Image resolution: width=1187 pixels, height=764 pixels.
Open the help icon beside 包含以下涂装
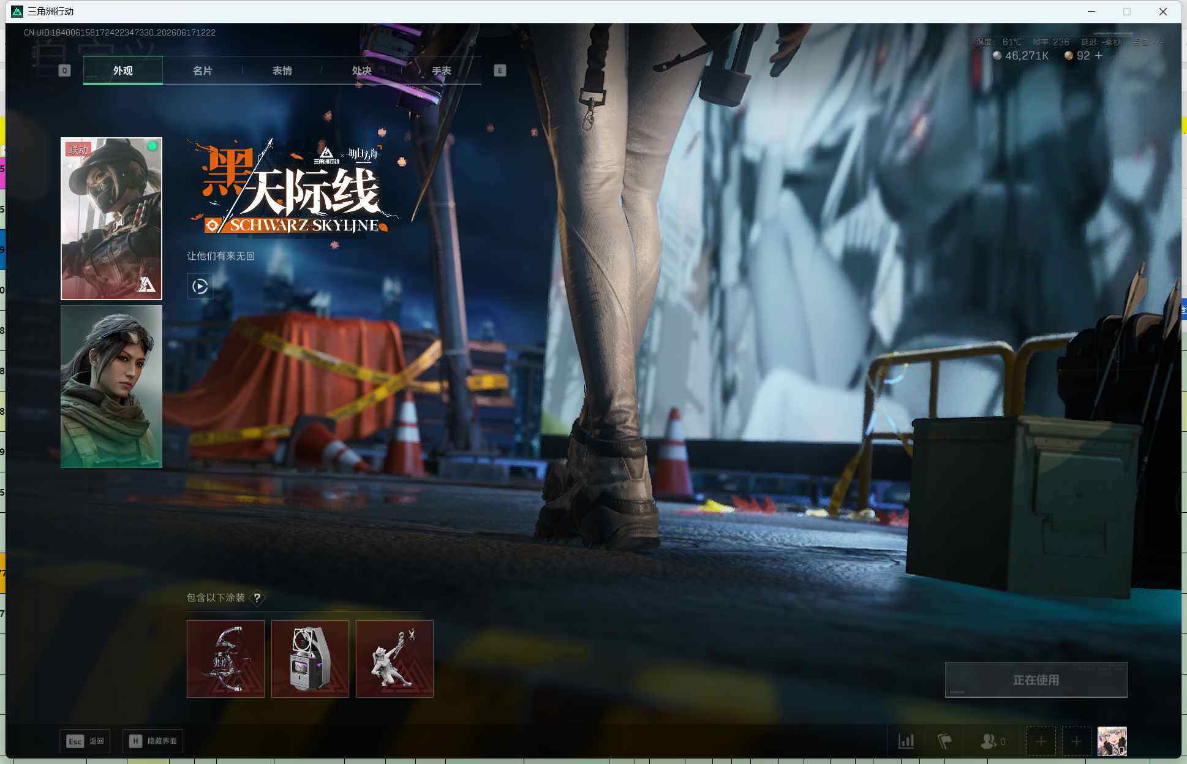(257, 597)
